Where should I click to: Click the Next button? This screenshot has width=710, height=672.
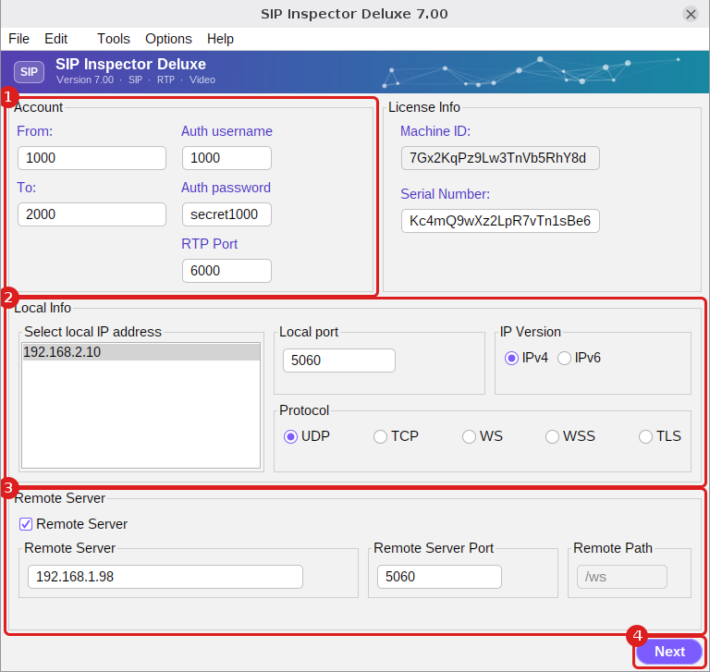point(669,652)
